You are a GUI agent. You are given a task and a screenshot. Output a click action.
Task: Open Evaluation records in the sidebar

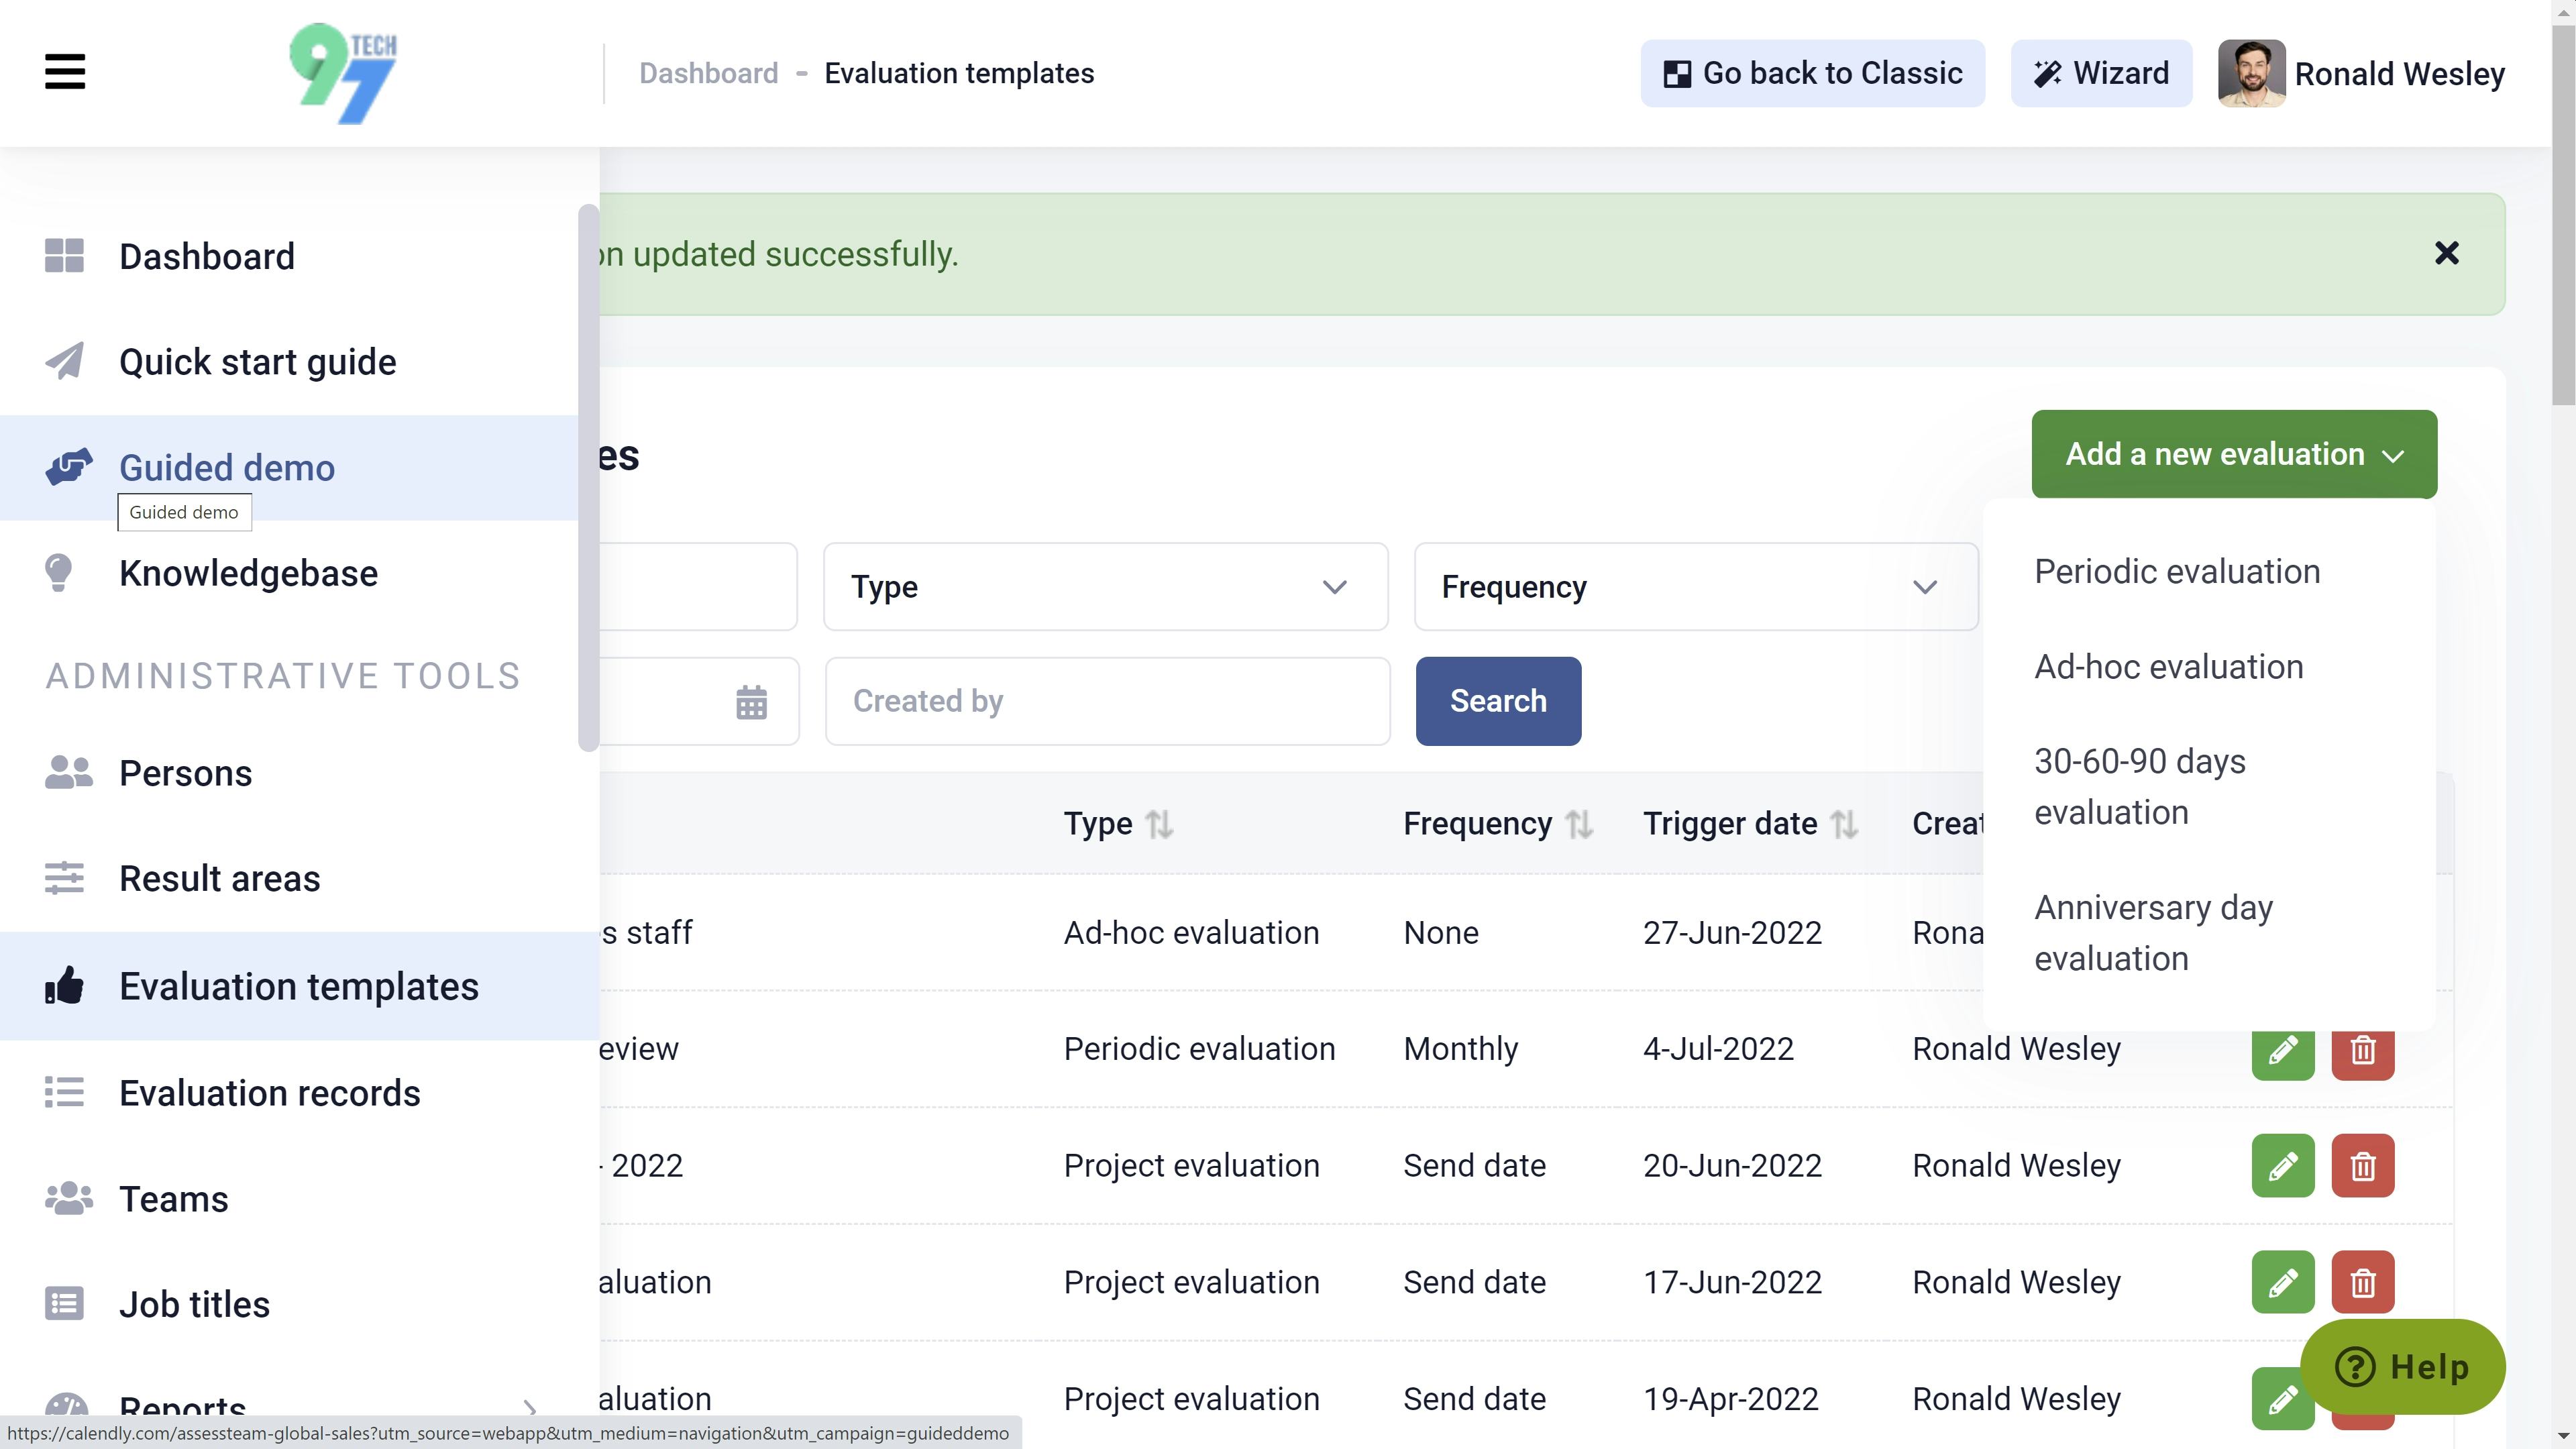269,1093
